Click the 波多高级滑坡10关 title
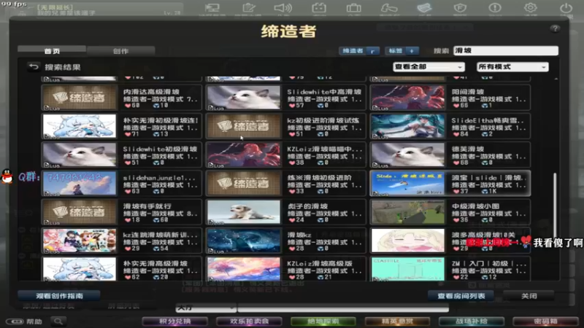 pos(483,235)
